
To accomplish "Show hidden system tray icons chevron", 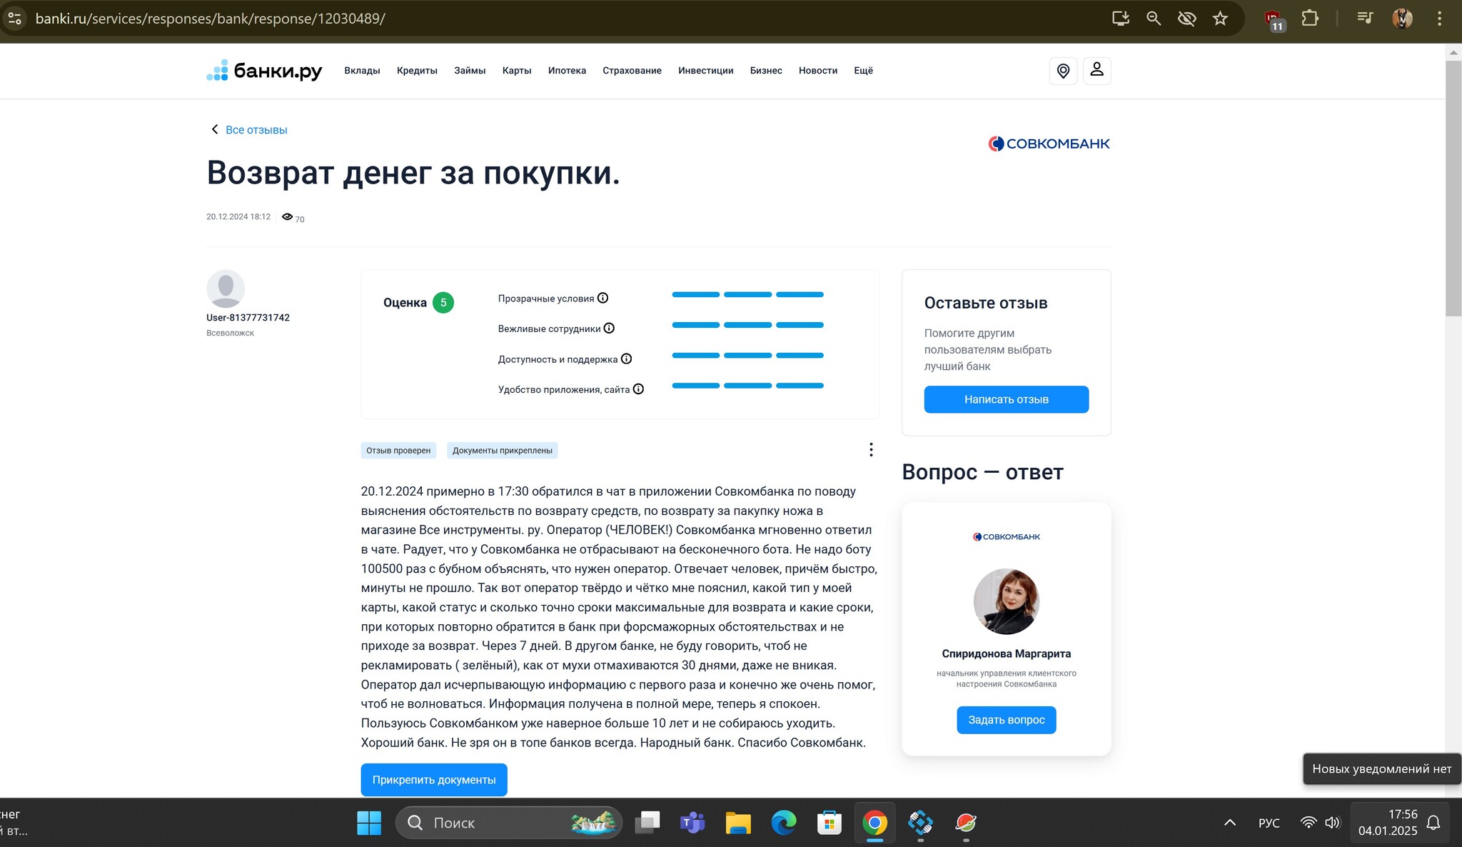I will (x=1229, y=823).
